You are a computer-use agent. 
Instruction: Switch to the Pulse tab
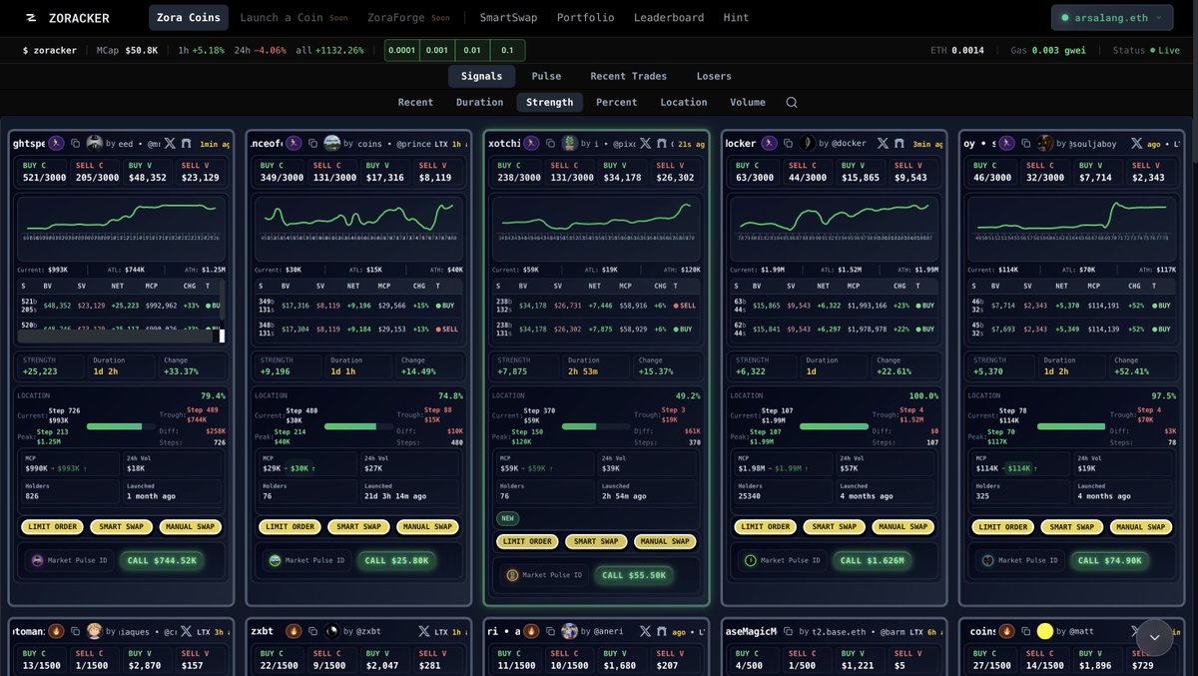(546, 76)
